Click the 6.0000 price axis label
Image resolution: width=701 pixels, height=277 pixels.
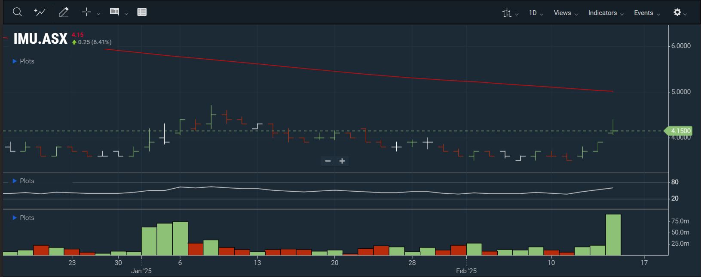click(681, 46)
